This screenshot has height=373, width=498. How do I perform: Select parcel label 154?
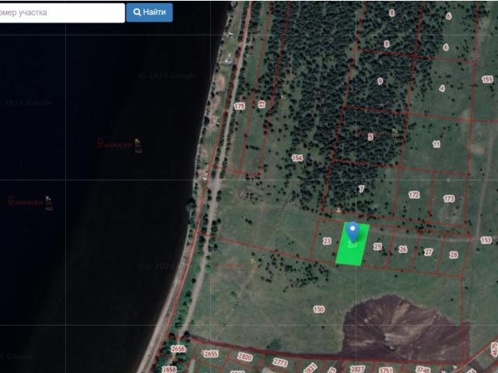[296, 158]
